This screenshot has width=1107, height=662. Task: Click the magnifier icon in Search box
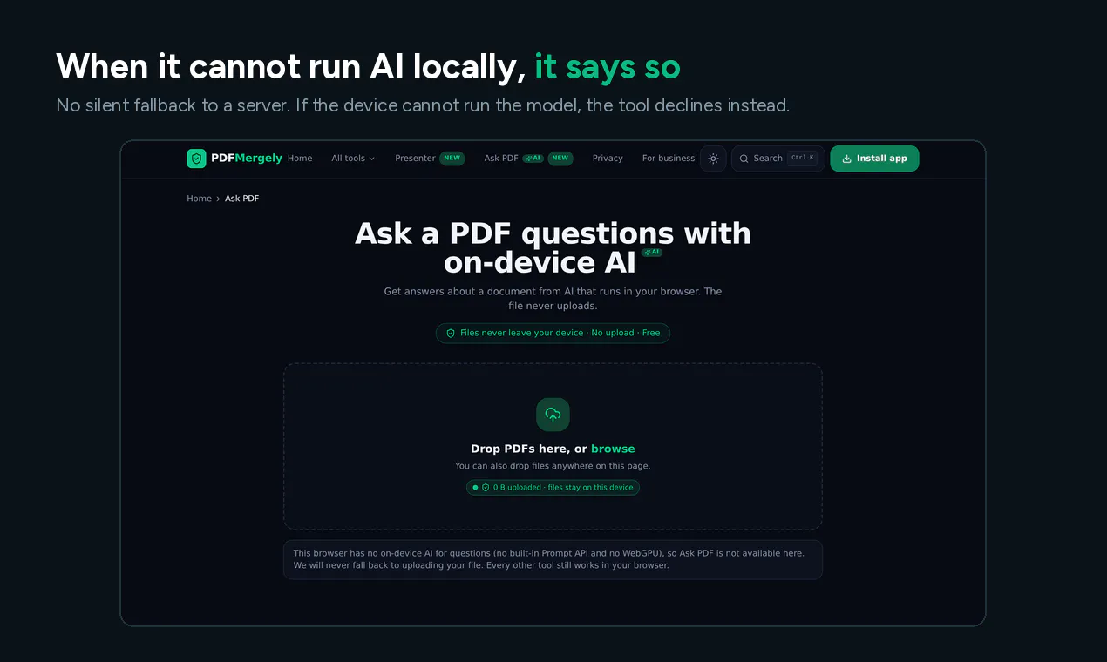[744, 159]
